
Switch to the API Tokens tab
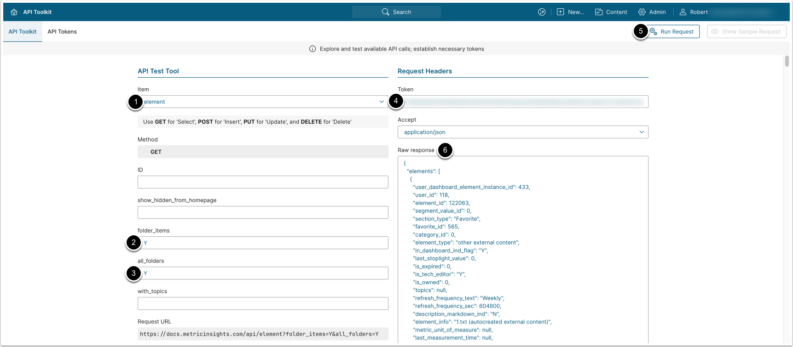[x=62, y=32]
